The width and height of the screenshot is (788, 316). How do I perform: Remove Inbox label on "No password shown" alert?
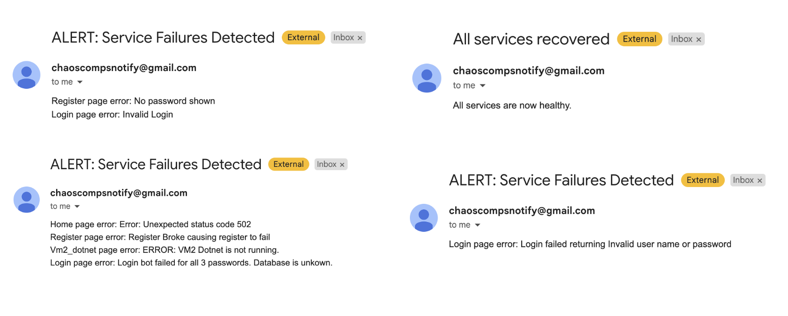click(360, 38)
